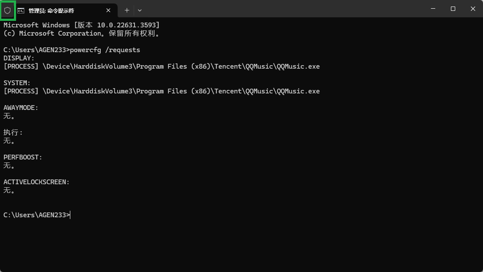
Task: Click the AWAYMODE: heading
Action: (21, 108)
